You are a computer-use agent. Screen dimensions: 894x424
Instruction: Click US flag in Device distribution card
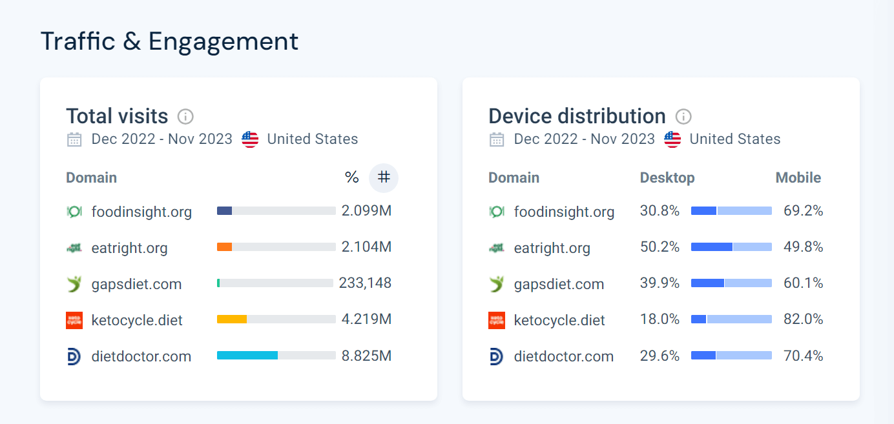coord(672,139)
